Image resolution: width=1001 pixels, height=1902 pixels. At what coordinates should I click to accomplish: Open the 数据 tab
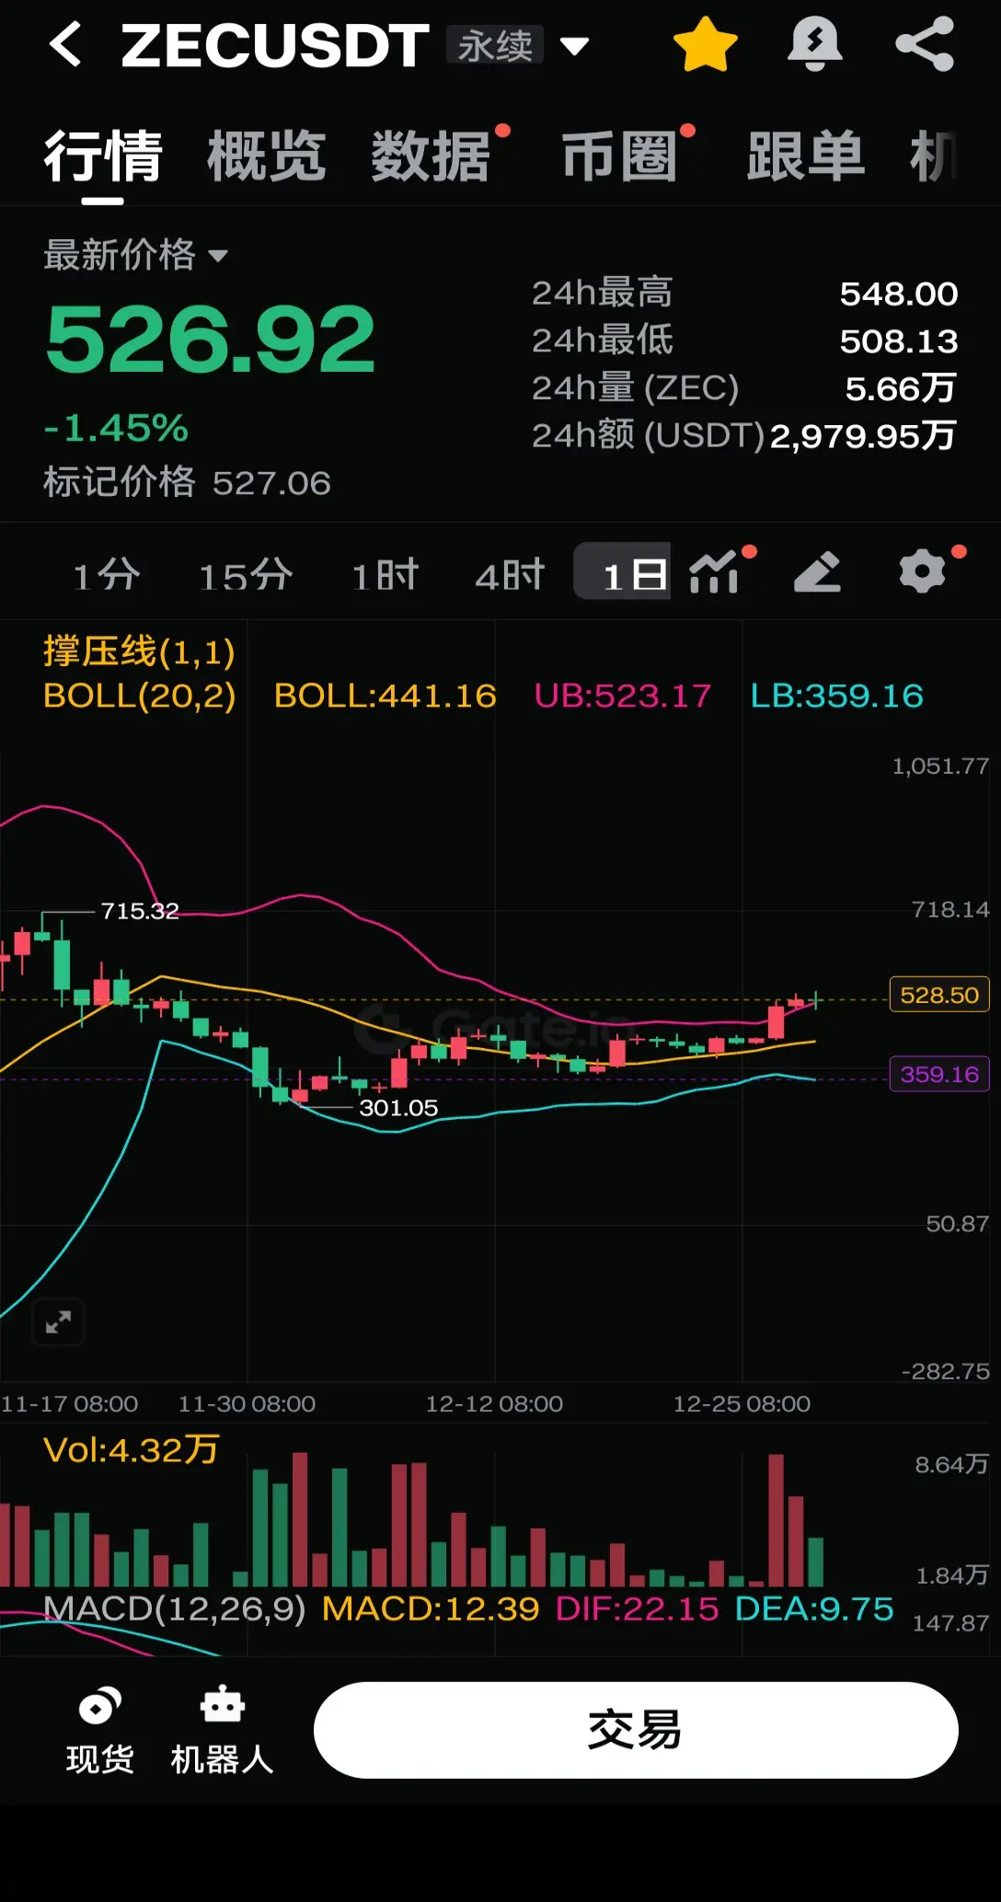pyautogui.click(x=431, y=156)
